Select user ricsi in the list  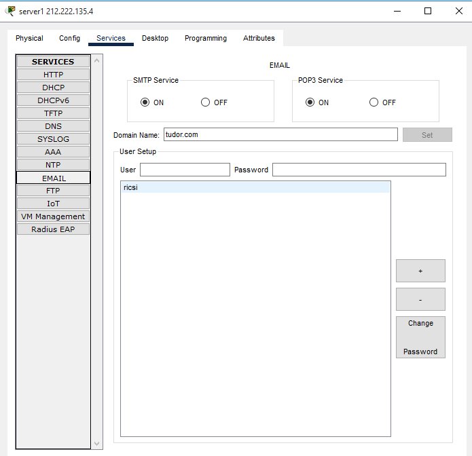click(x=255, y=187)
